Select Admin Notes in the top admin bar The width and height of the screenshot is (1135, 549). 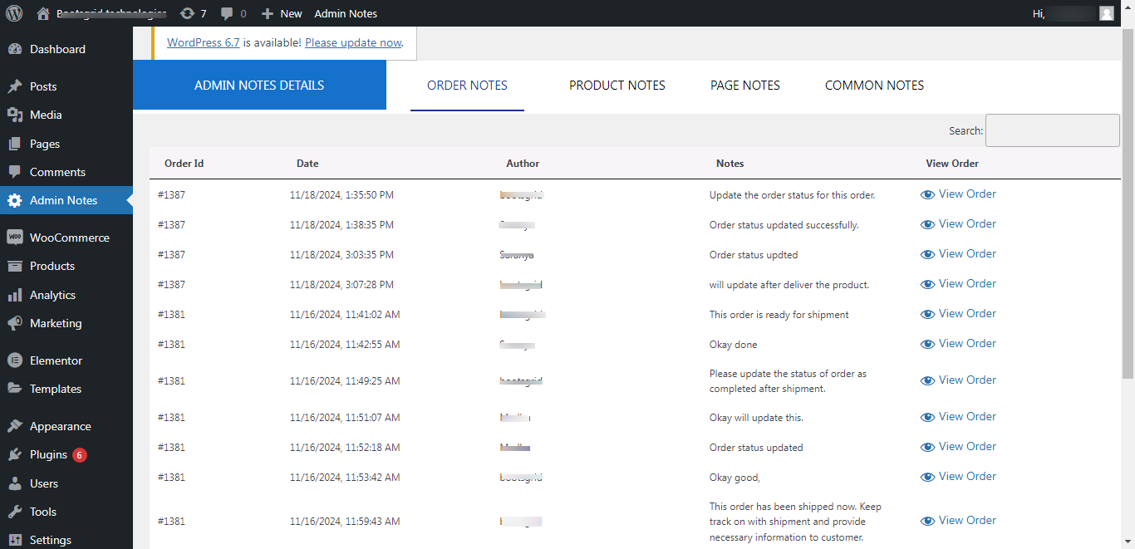click(346, 13)
